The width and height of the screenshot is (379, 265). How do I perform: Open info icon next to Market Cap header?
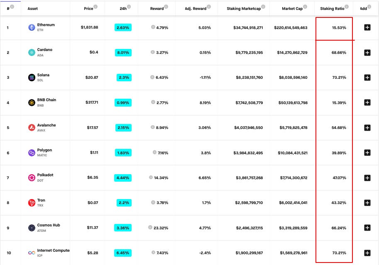305,7
